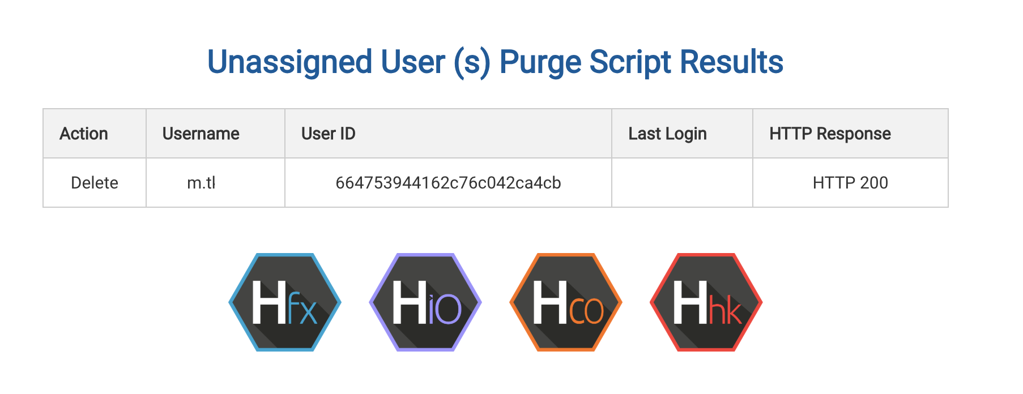
Task: Select the Username column header
Action: tap(201, 134)
